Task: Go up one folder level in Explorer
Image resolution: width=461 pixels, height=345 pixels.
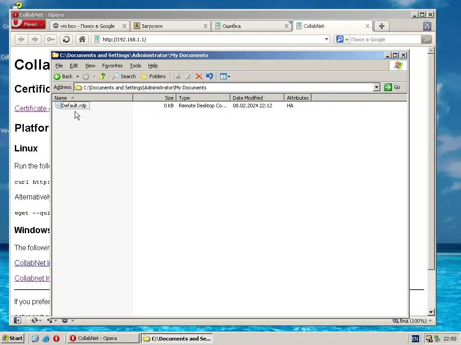Action: (x=102, y=76)
